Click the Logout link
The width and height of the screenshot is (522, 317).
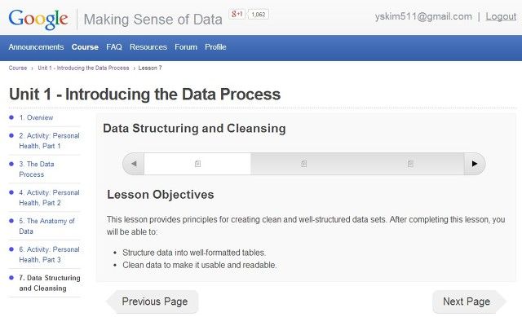click(501, 16)
